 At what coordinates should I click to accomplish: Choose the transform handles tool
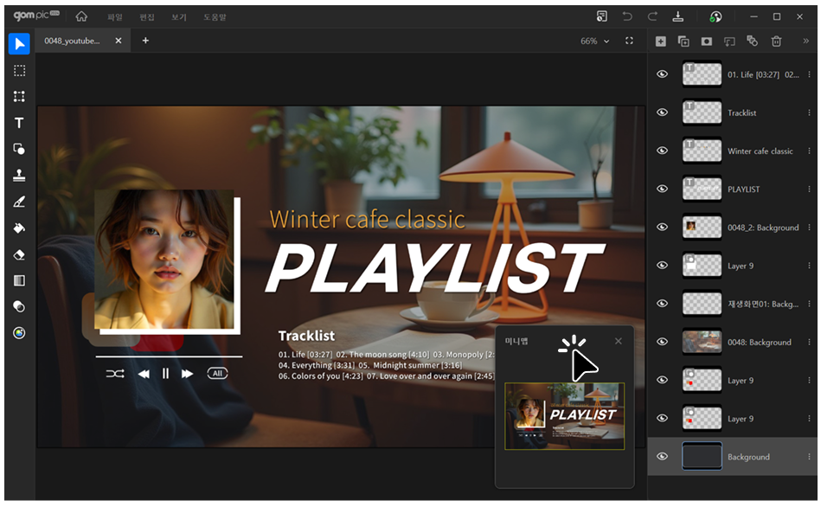pos(19,96)
